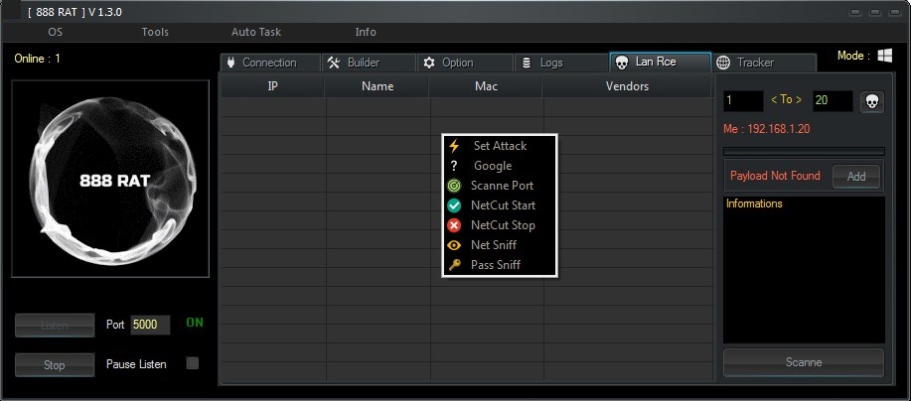Click the Payload Not Found label
Viewport: 911px width, 401px height.
(775, 176)
